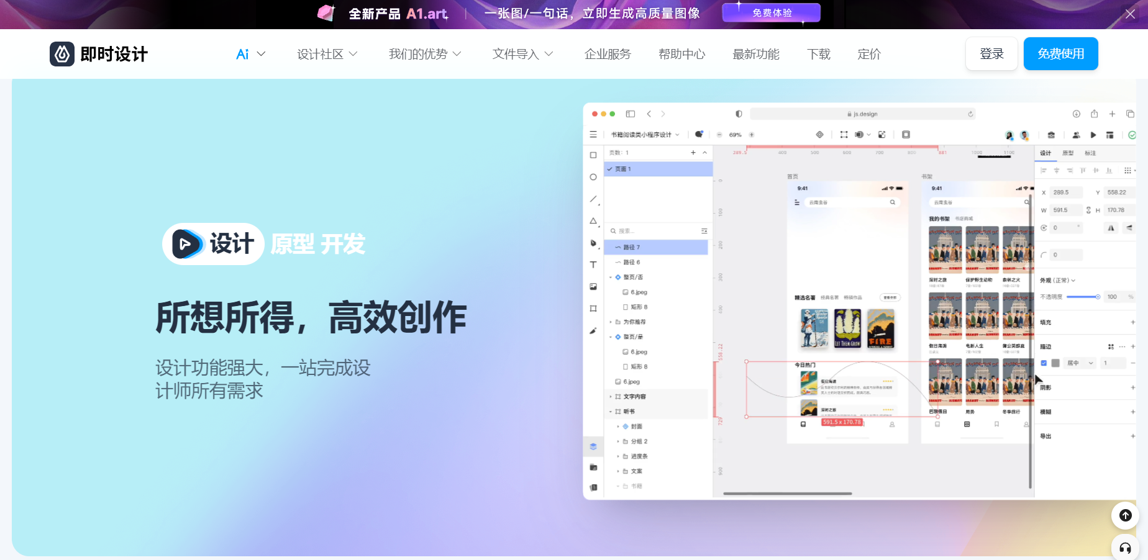Click the browser share icon
1148x560 pixels.
point(1095,114)
